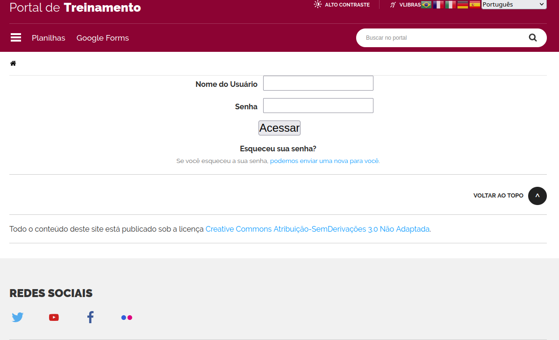This screenshot has height=340, width=559.
Task: Toggle Alto Contraste mode
Action: point(342,5)
